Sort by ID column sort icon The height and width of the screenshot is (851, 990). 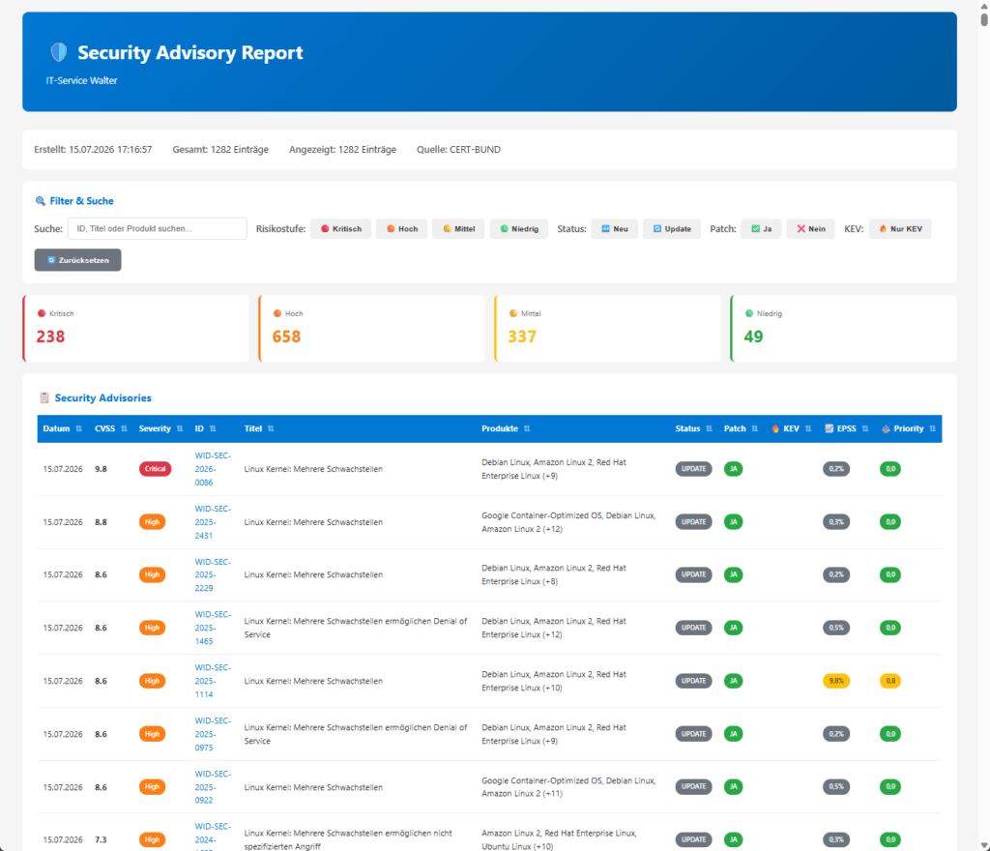tap(213, 428)
